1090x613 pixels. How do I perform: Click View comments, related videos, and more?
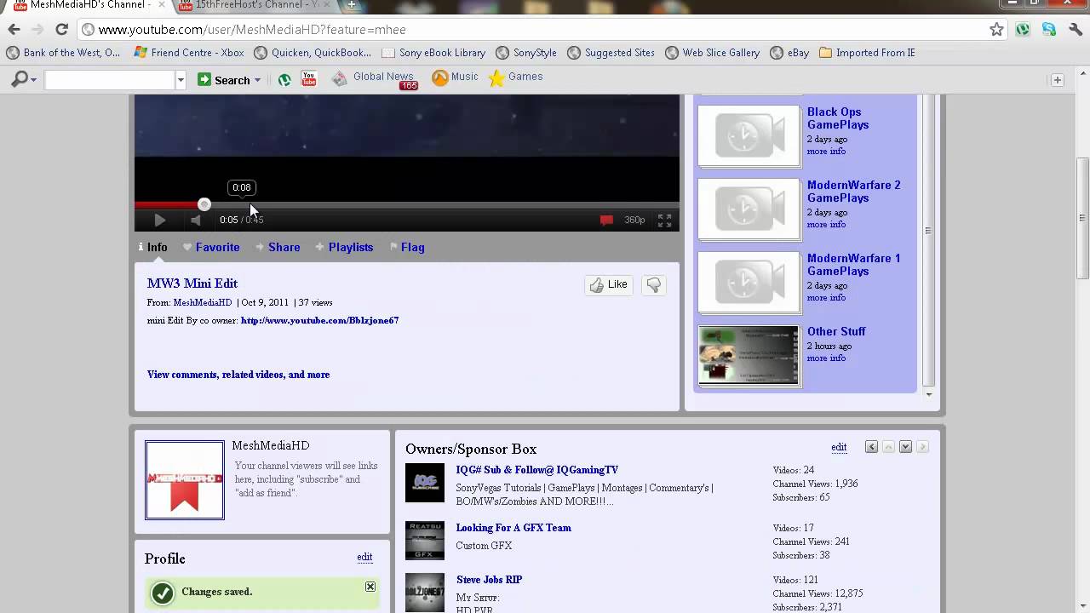pos(238,375)
